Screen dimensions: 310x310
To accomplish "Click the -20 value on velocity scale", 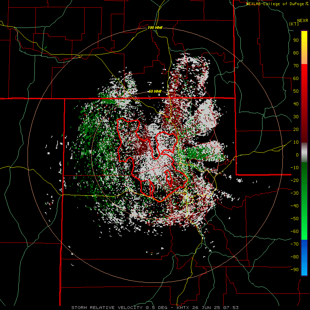I will coord(294,180).
